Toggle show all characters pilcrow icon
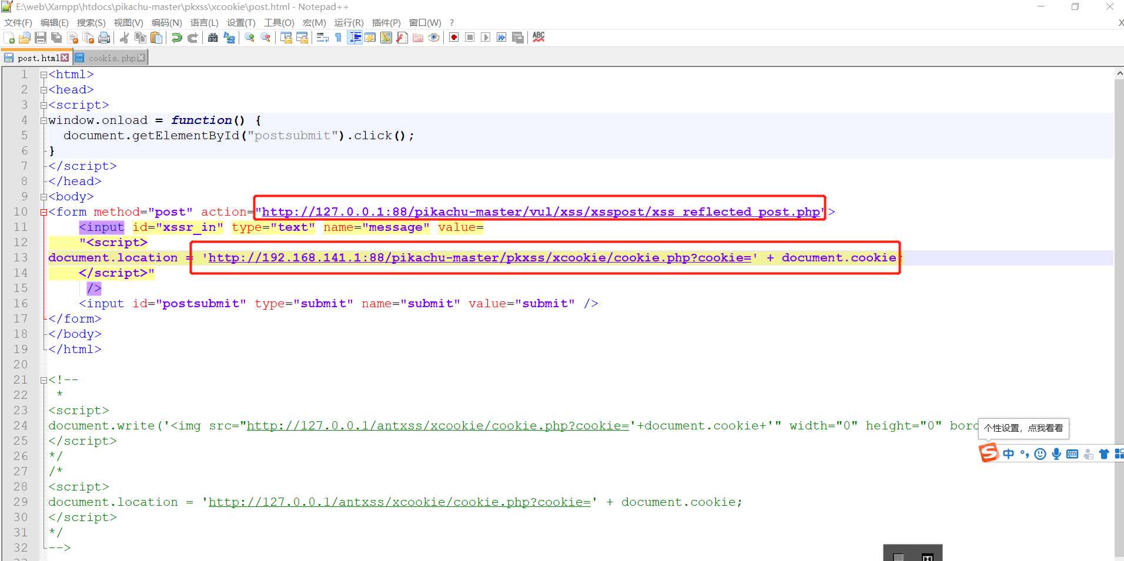Screen dimensions: 1124x561 point(338,38)
